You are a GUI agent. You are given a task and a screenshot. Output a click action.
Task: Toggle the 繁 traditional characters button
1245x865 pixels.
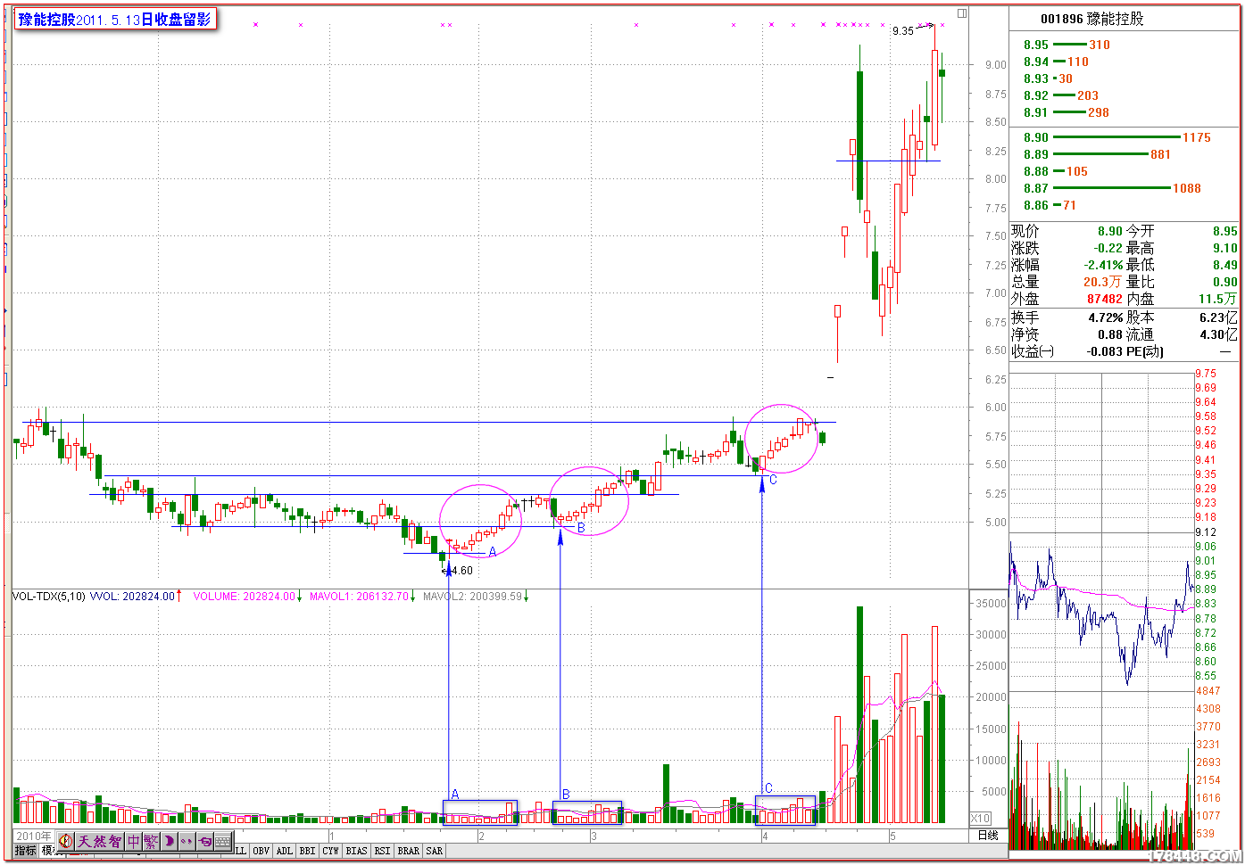(150, 841)
